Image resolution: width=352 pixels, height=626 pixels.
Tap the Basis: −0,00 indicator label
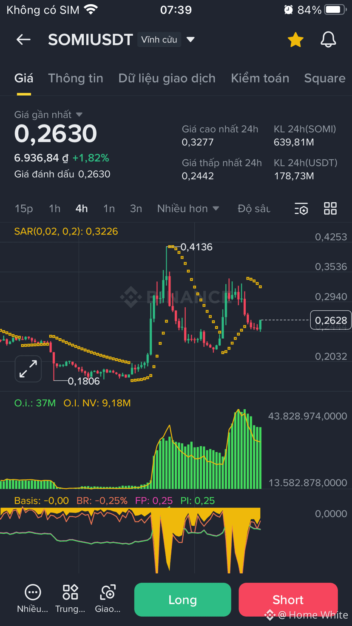tap(42, 501)
